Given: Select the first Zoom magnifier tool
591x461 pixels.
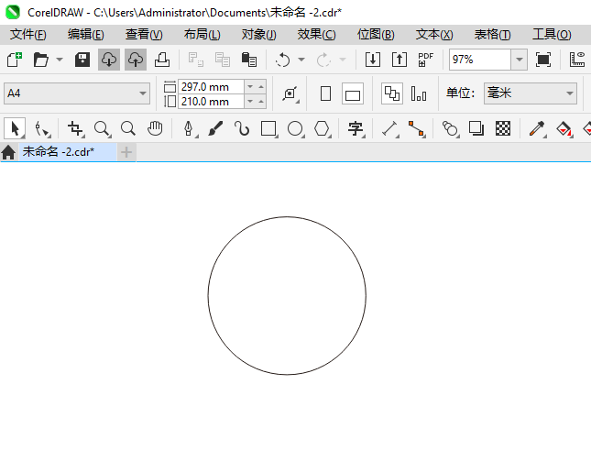Looking at the screenshot, I should point(102,128).
